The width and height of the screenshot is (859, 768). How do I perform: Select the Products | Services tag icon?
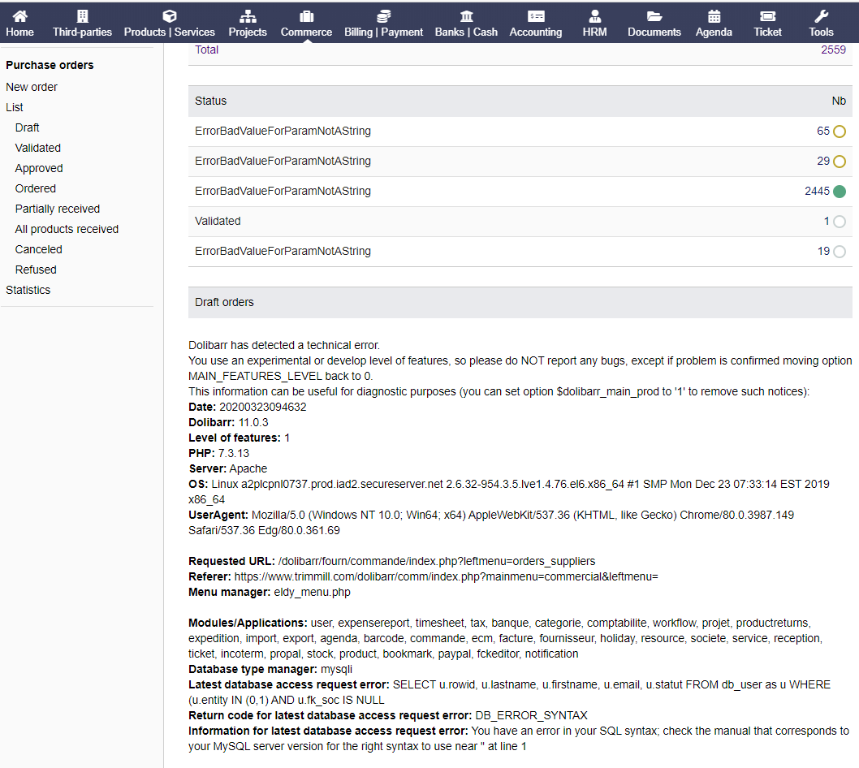(x=169, y=16)
